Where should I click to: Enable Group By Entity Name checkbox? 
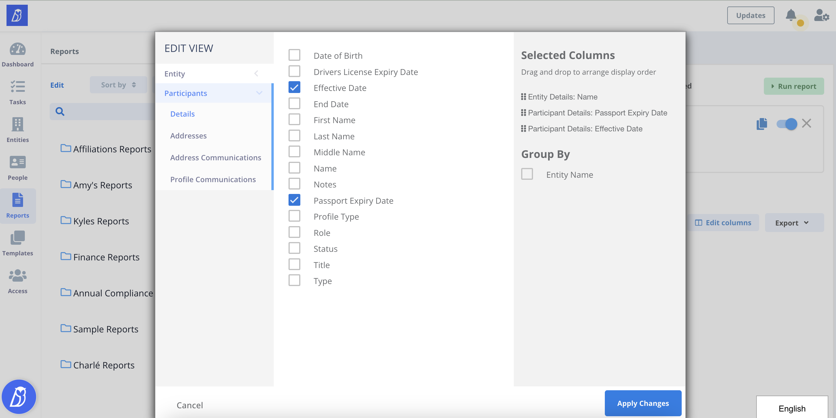(x=527, y=174)
